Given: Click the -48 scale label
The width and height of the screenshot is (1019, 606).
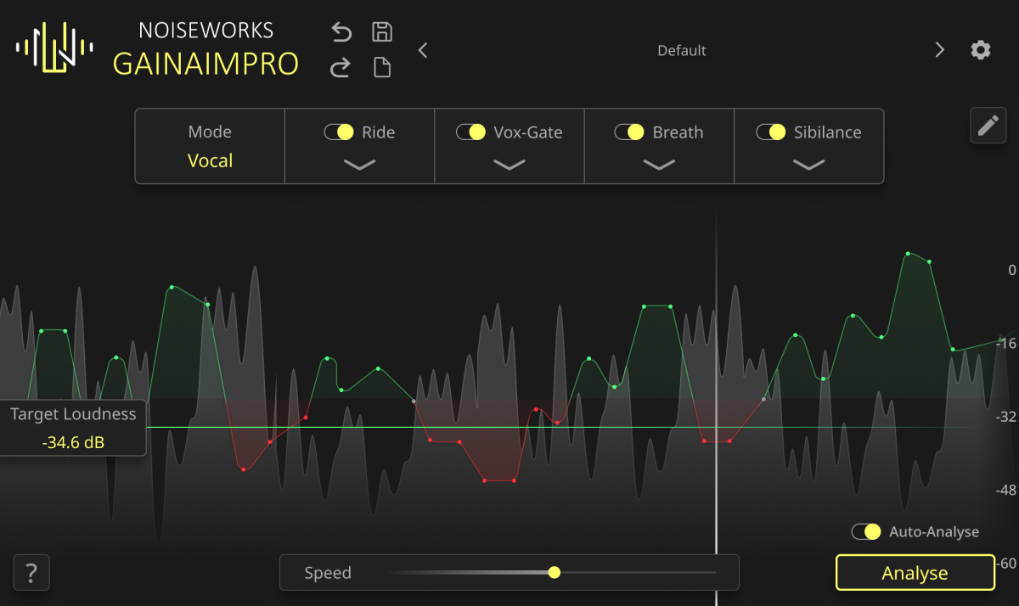Looking at the screenshot, I should point(1005,490).
